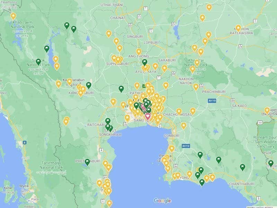This screenshot has width=277, height=208.
Task: Click the Uthai Thani city label
Action: click(x=111, y=5)
